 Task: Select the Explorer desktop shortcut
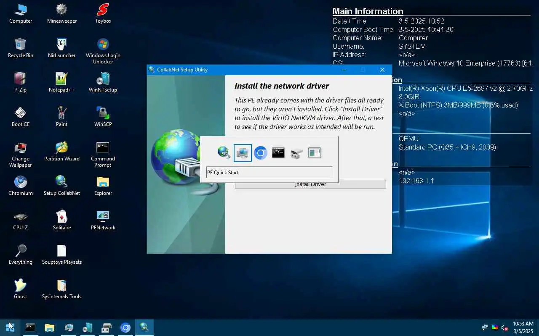click(x=103, y=186)
